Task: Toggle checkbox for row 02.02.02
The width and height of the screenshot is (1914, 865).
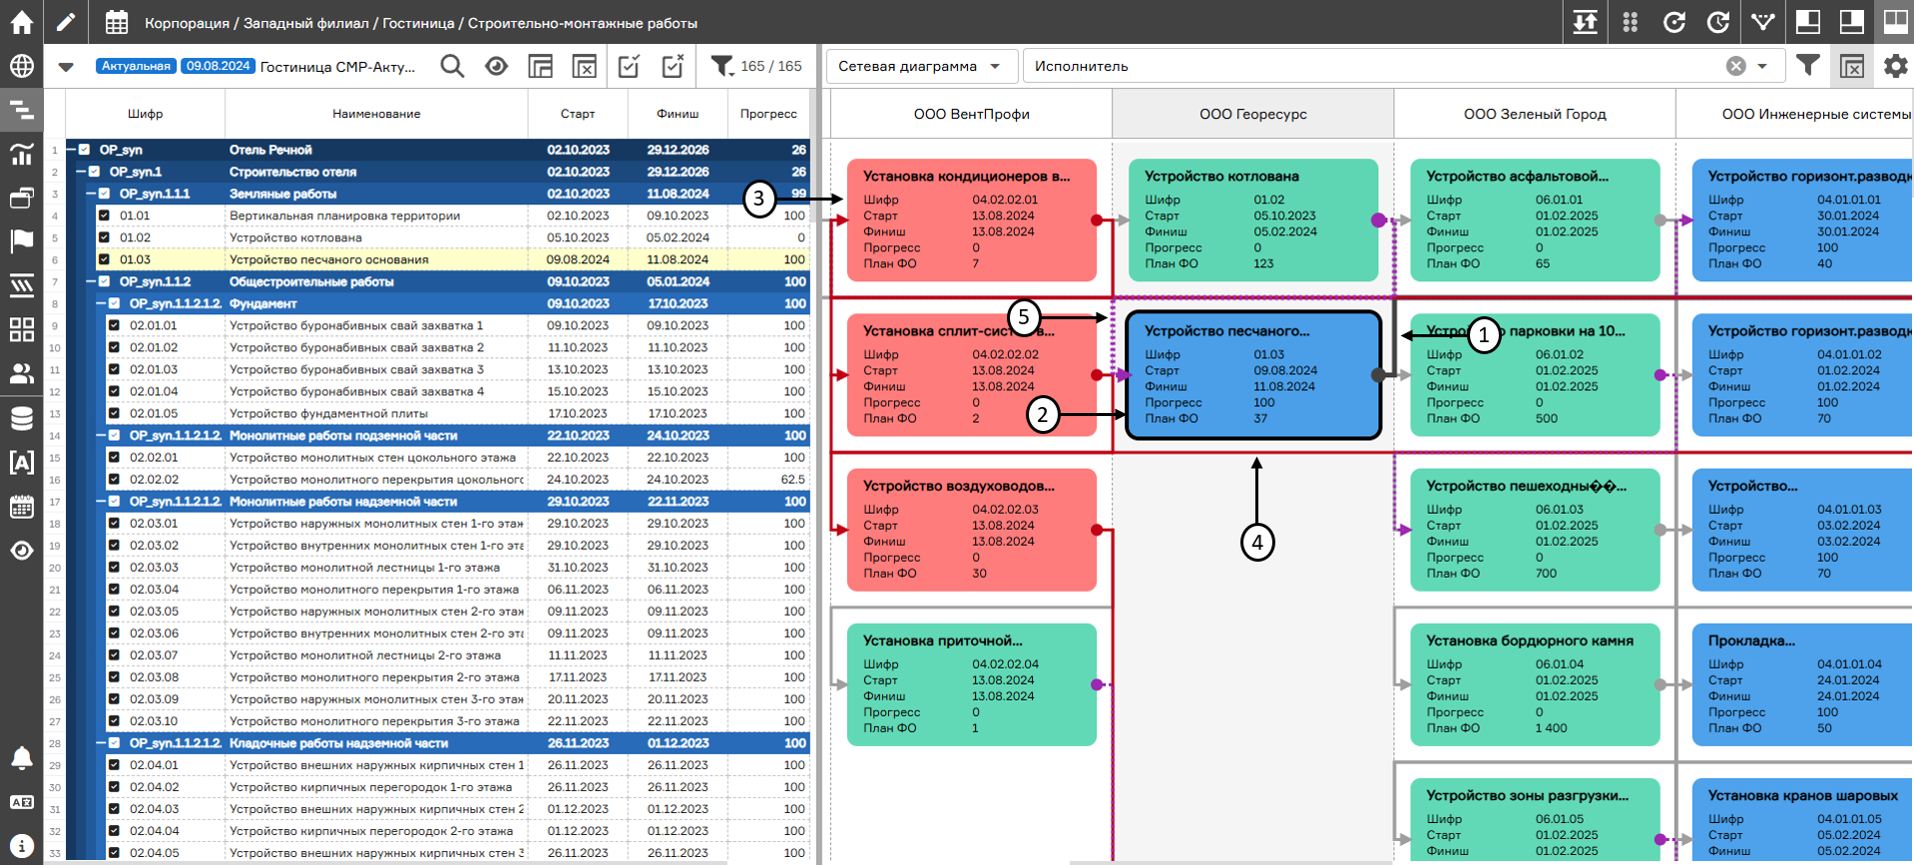Action: click(114, 479)
